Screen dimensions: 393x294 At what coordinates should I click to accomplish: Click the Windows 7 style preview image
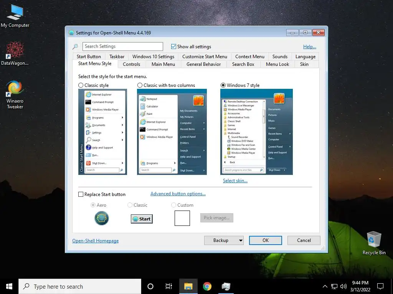(256, 132)
